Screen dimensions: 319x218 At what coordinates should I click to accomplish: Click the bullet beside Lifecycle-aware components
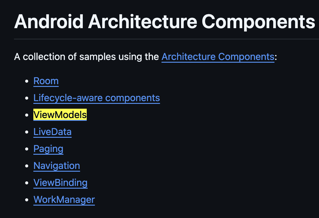click(27, 98)
